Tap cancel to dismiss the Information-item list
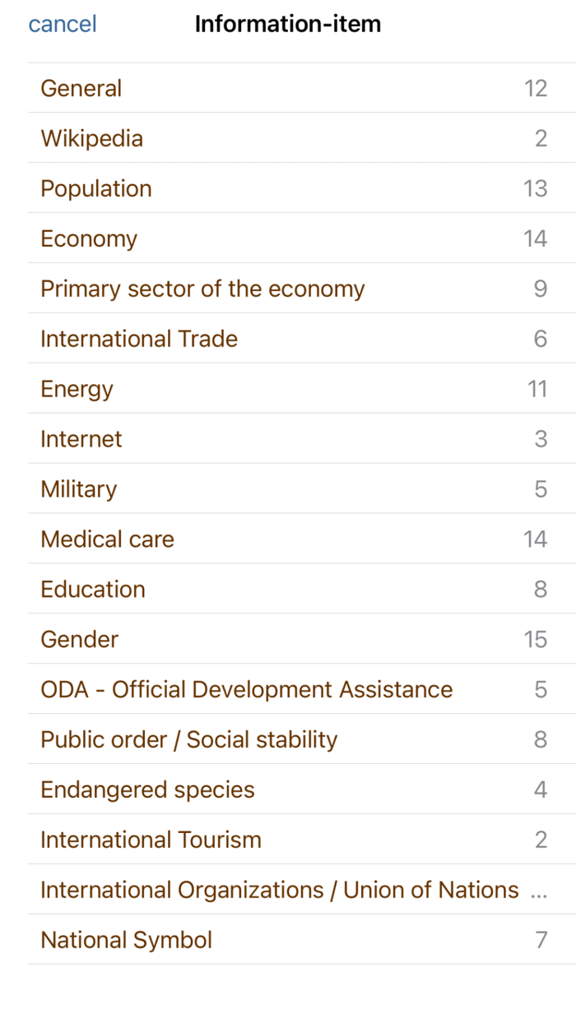 pos(62,24)
